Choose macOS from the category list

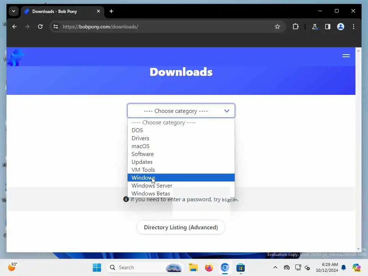point(181,146)
